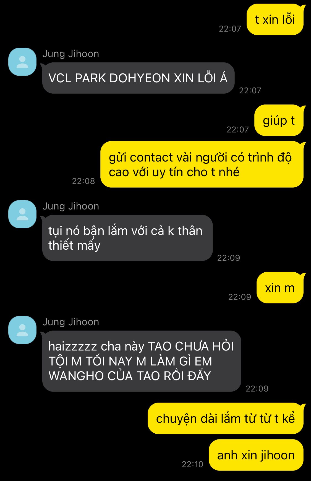Select the 'xin m' yellow bubble

(280, 288)
